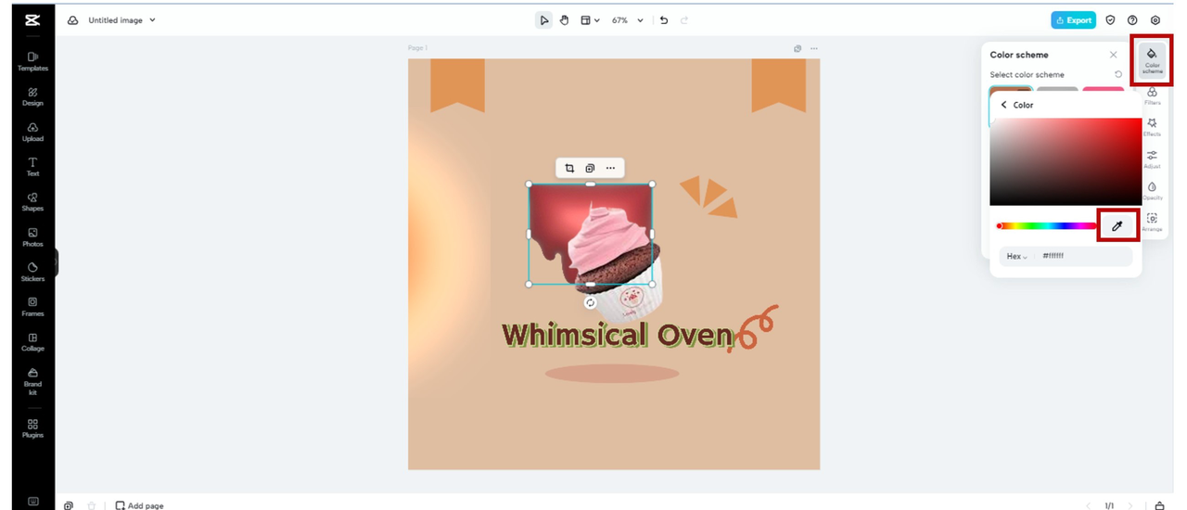Image resolution: width=1187 pixels, height=510 pixels.
Task: Choose the hand pan tool
Action: [564, 20]
